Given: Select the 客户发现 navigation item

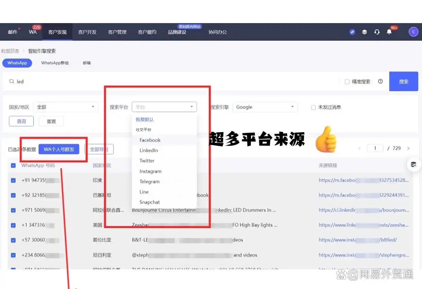Looking at the screenshot, I should (x=57, y=32).
